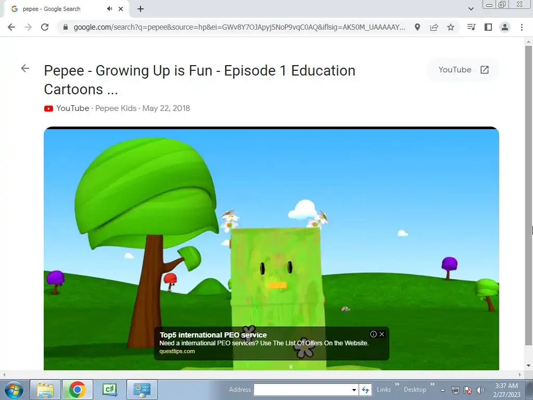Play the Pepee cartoon video thumbnail
533x400 pixels.
[x=271, y=248]
